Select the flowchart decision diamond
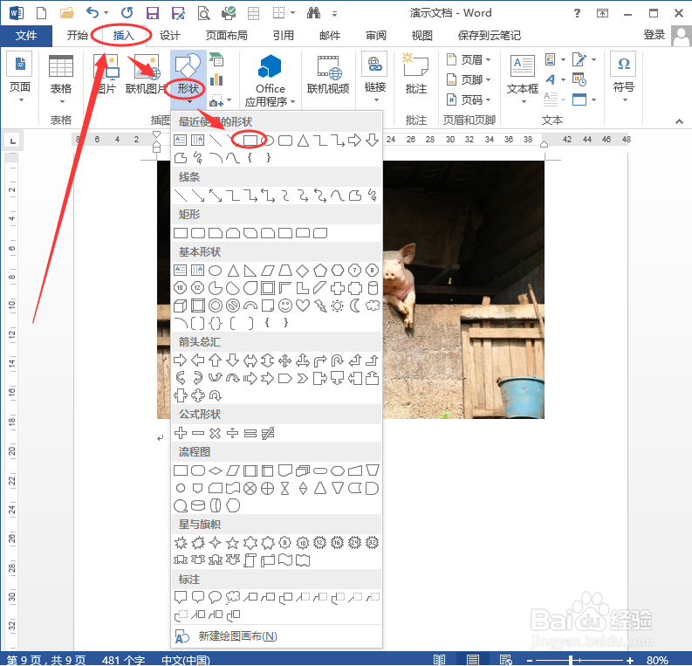 pyautogui.click(x=216, y=470)
